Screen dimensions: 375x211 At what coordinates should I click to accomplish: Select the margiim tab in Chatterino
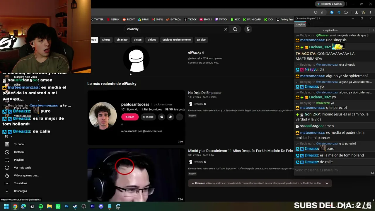point(300,24)
